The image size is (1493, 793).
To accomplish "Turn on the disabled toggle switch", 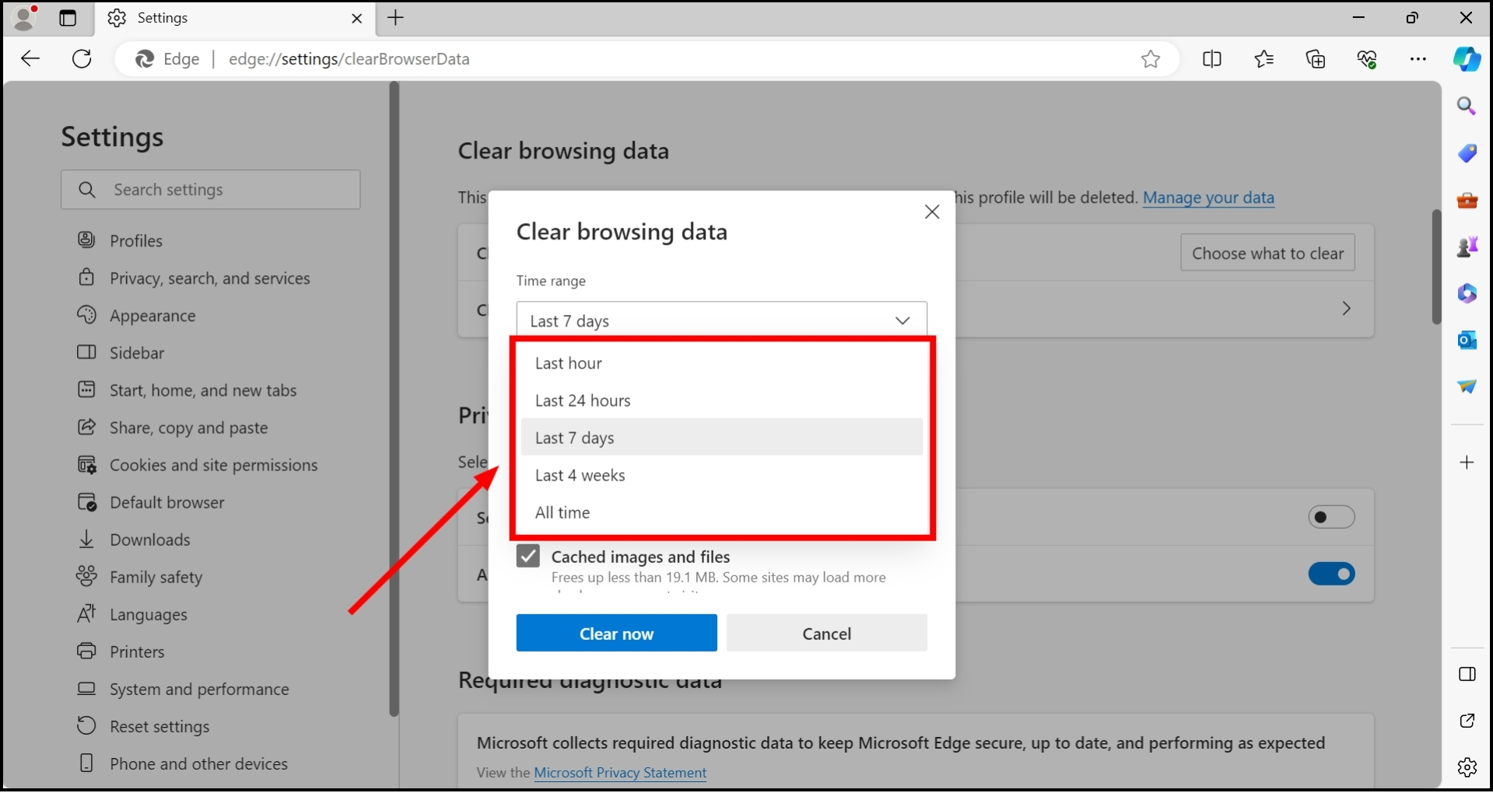I will tap(1331, 517).
